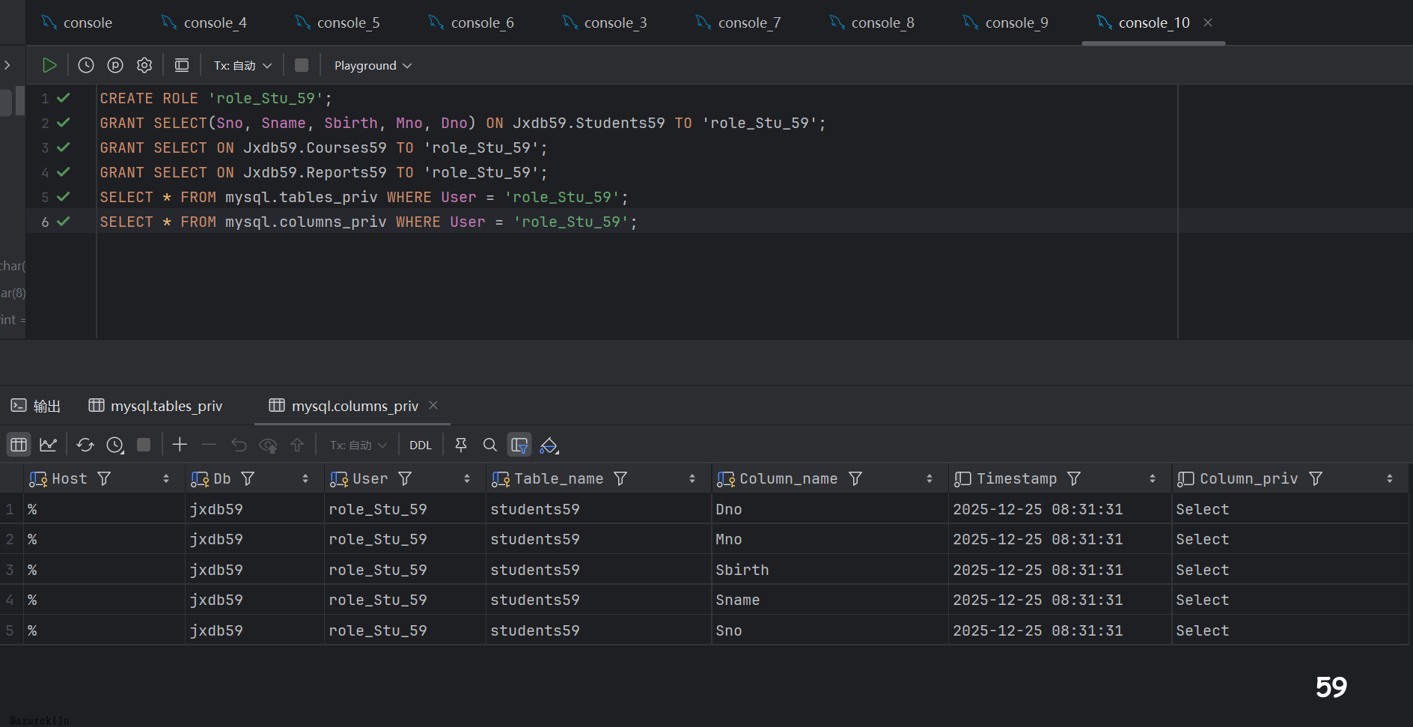
Task: Expand the Tx mode dropdown in editor toolbar
Action: coord(242,66)
